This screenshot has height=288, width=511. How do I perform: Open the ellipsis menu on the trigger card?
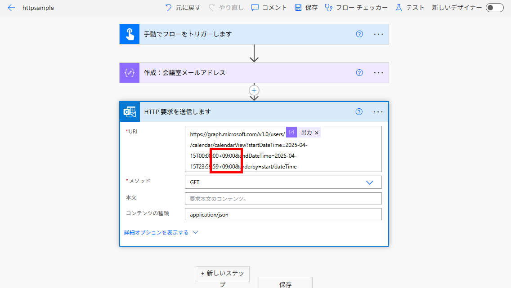click(378, 34)
